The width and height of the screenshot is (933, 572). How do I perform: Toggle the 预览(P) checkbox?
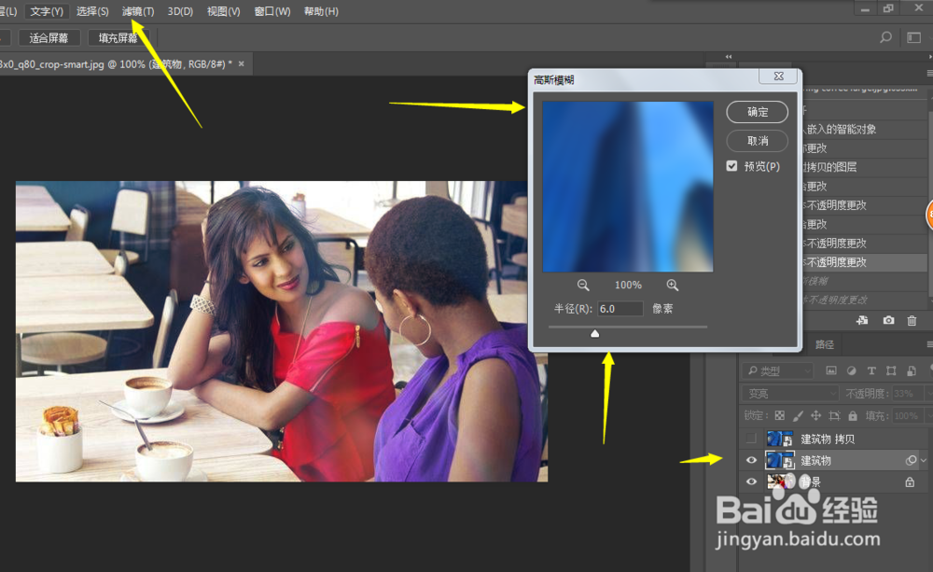pyautogui.click(x=731, y=166)
